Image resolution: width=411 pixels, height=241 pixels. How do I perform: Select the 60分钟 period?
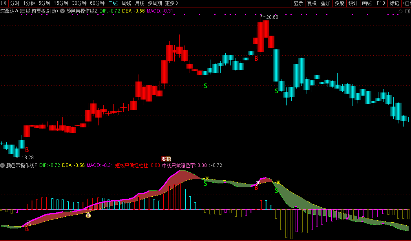97,3
